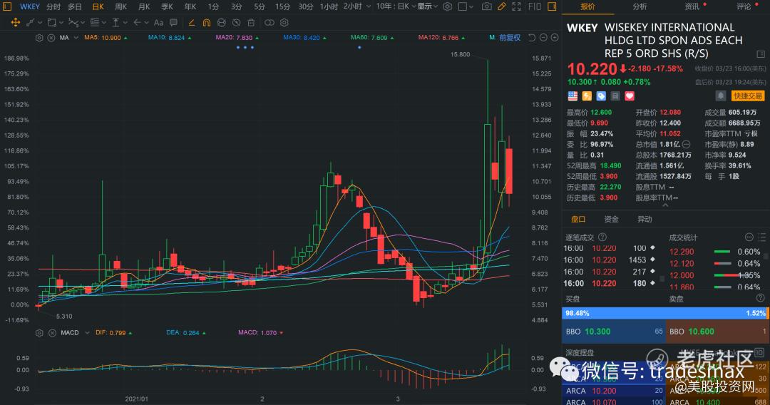
Task: Switch to 分时 intraday chart
Action: pos(53,6)
